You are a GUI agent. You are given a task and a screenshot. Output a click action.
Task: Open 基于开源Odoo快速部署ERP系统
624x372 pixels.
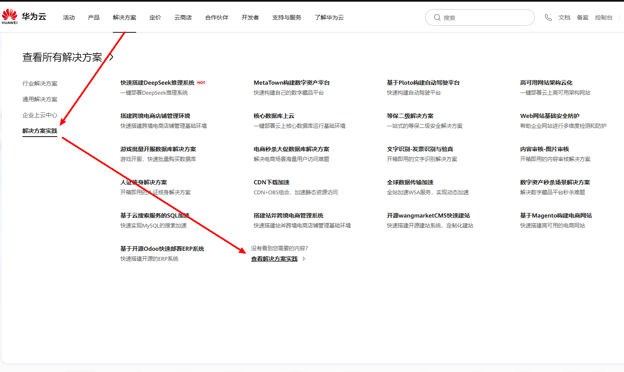(162, 249)
